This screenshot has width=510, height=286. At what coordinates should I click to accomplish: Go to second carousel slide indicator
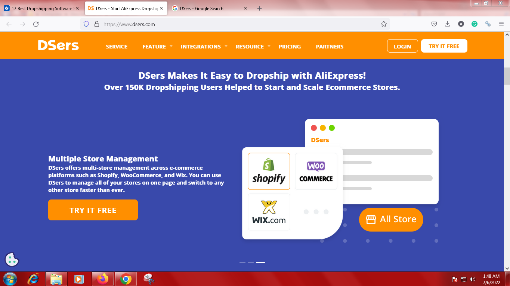(251, 262)
